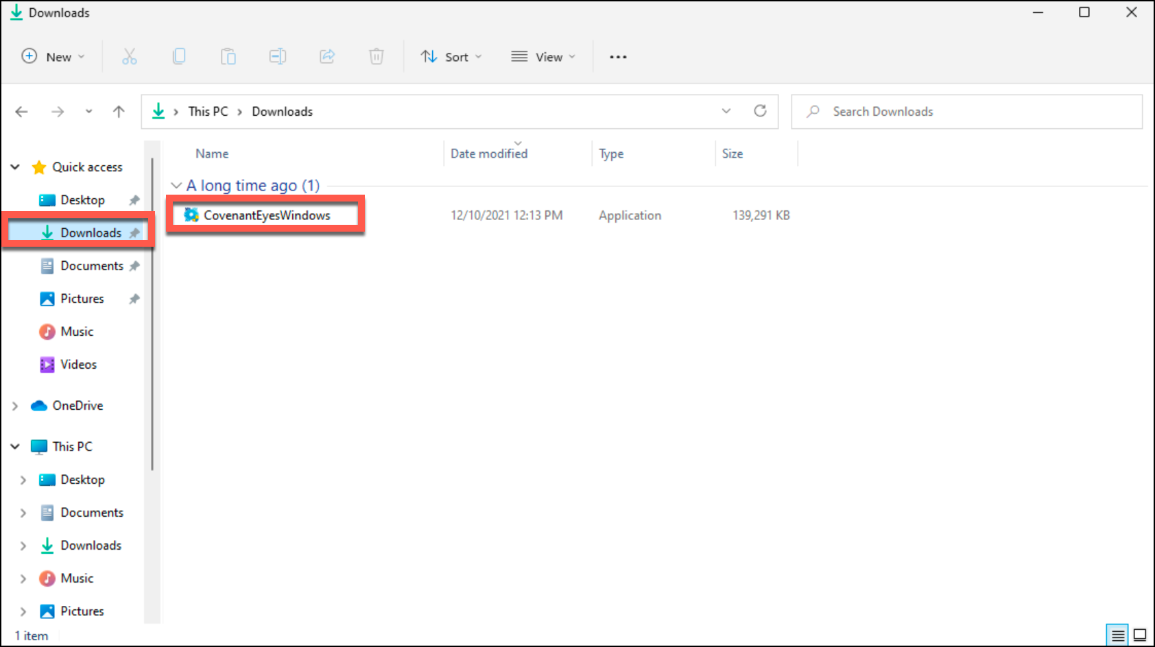1155x647 pixels.
Task: Go forward with the right arrow
Action: tap(58, 112)
